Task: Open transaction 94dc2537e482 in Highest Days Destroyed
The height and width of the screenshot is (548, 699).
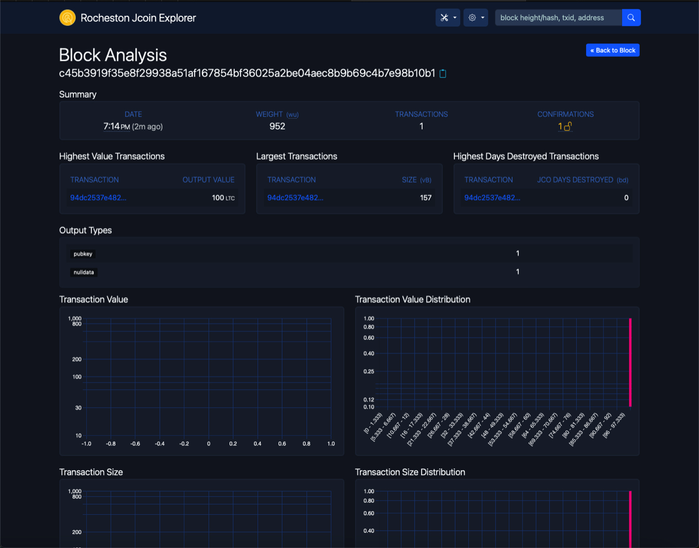Action: [x=492, y=198]
